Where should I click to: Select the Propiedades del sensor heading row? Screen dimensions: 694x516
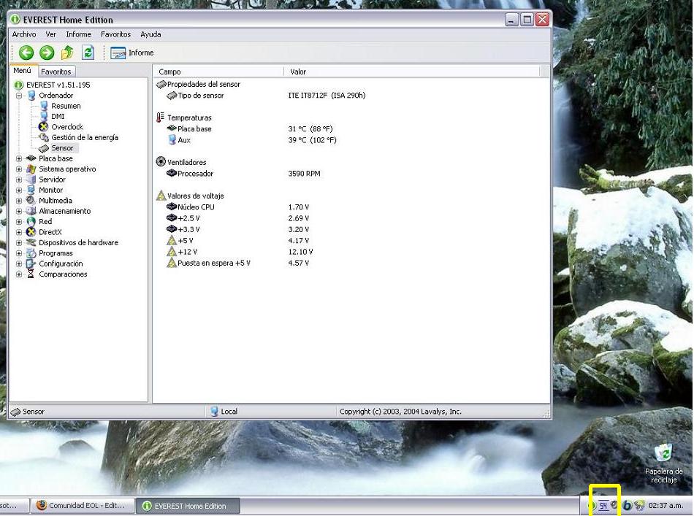[351, 84]
